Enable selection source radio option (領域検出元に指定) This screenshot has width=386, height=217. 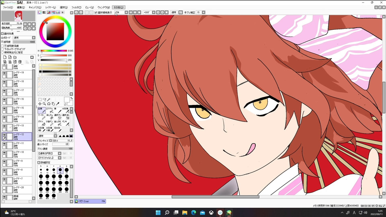[2, 52]
